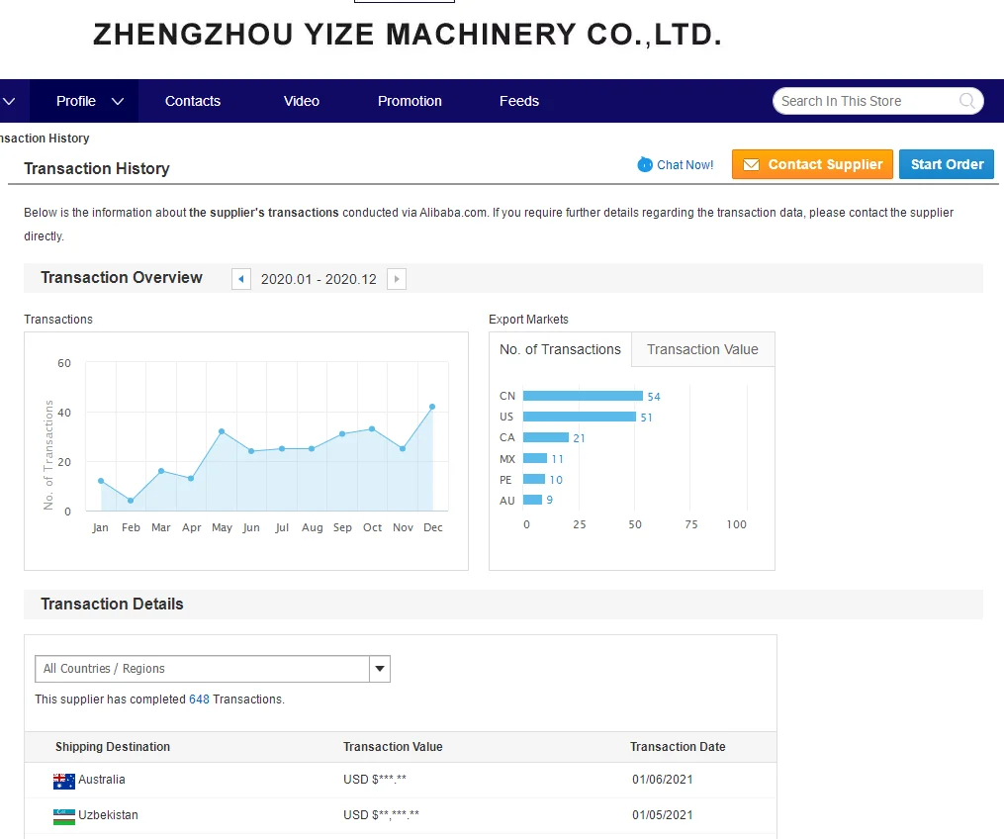This screenshot has width=1004, height=839.
Task: Click the 2020.01 - 2020.12 date range text
Action: tap(319, 279)
